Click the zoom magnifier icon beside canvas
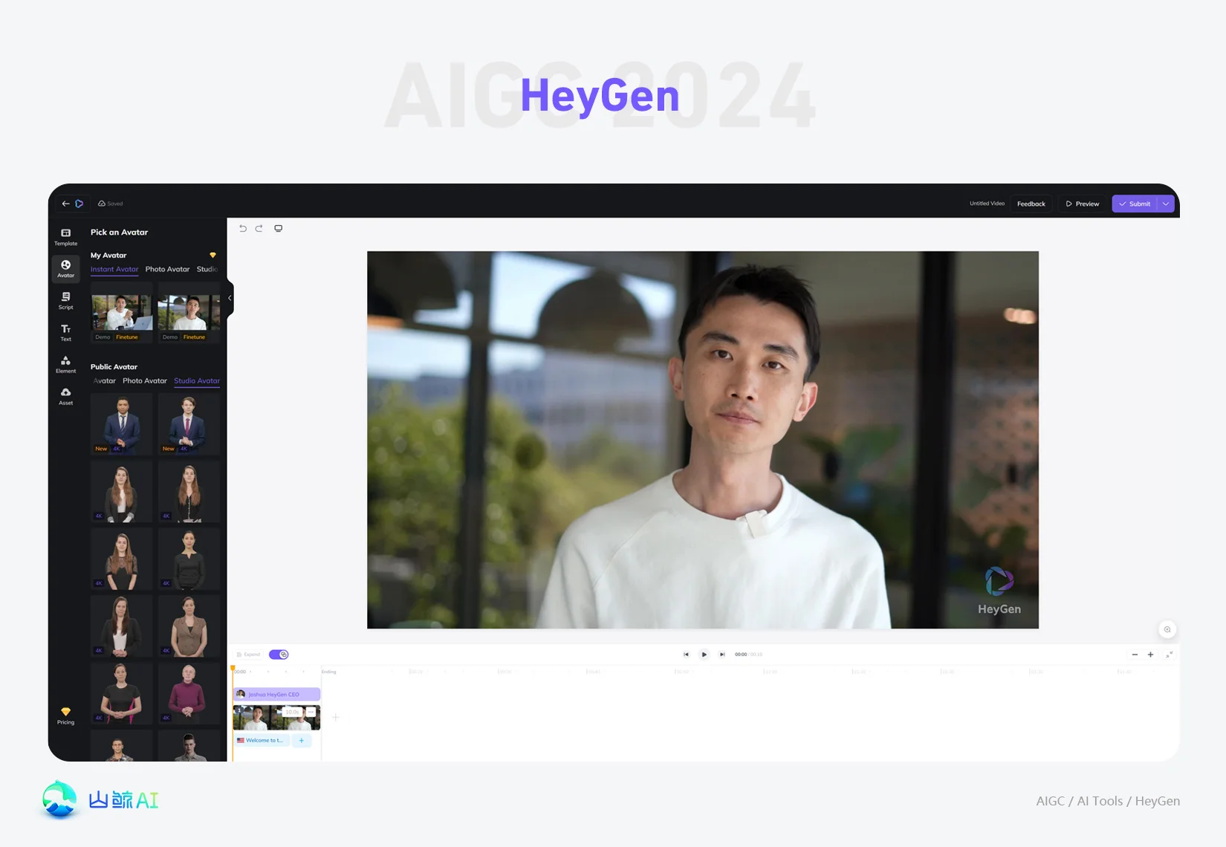The height and width of the screenshot is (847, 1226). pos(1167,630)
